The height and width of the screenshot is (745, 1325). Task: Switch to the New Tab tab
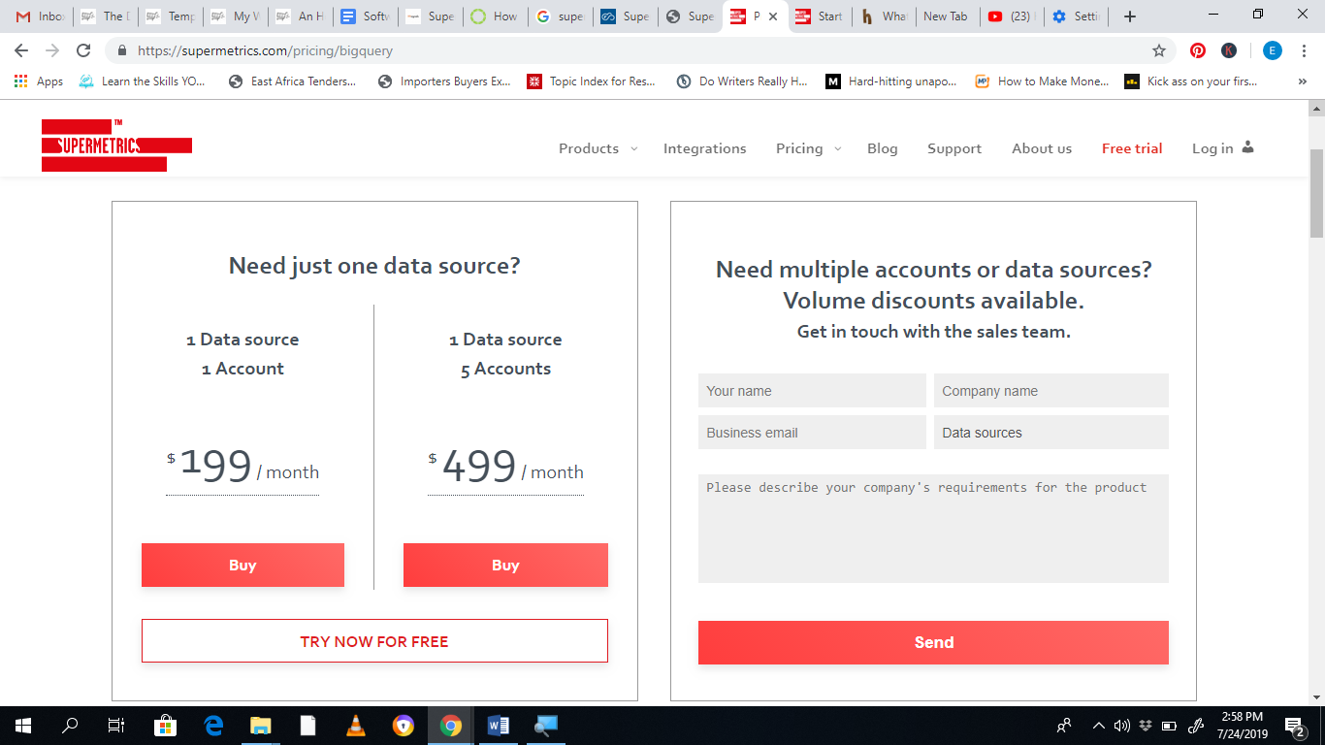coord(945,16)
